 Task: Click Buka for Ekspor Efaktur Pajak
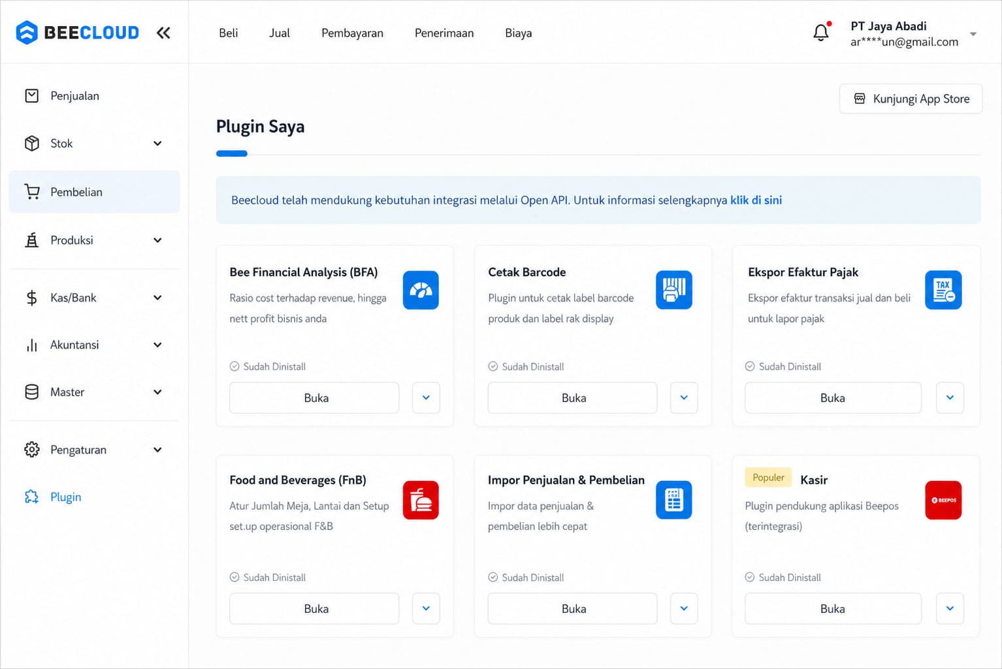(833, 397)
